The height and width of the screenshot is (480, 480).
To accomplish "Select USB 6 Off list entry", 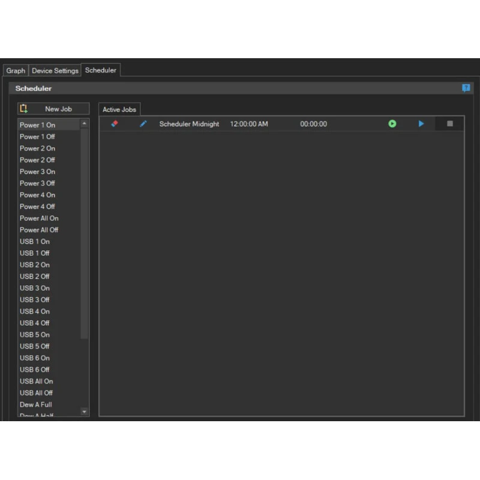I will pyautogui.click(x=35, y=370).
